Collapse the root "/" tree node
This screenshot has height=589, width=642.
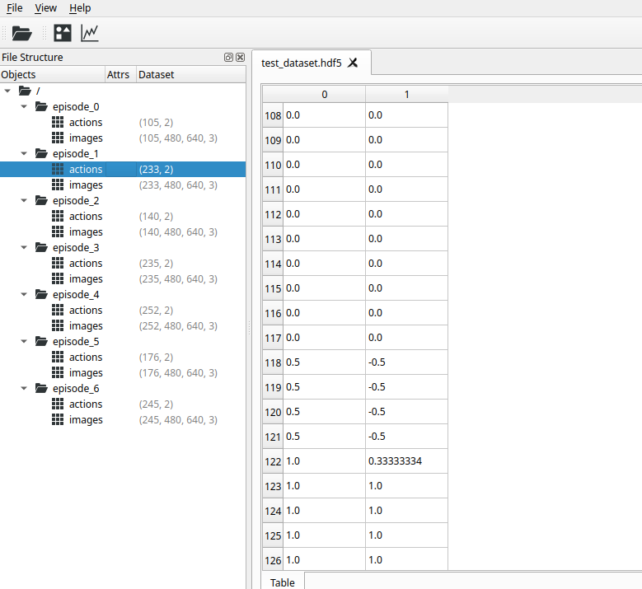click(x=7, y=91)
